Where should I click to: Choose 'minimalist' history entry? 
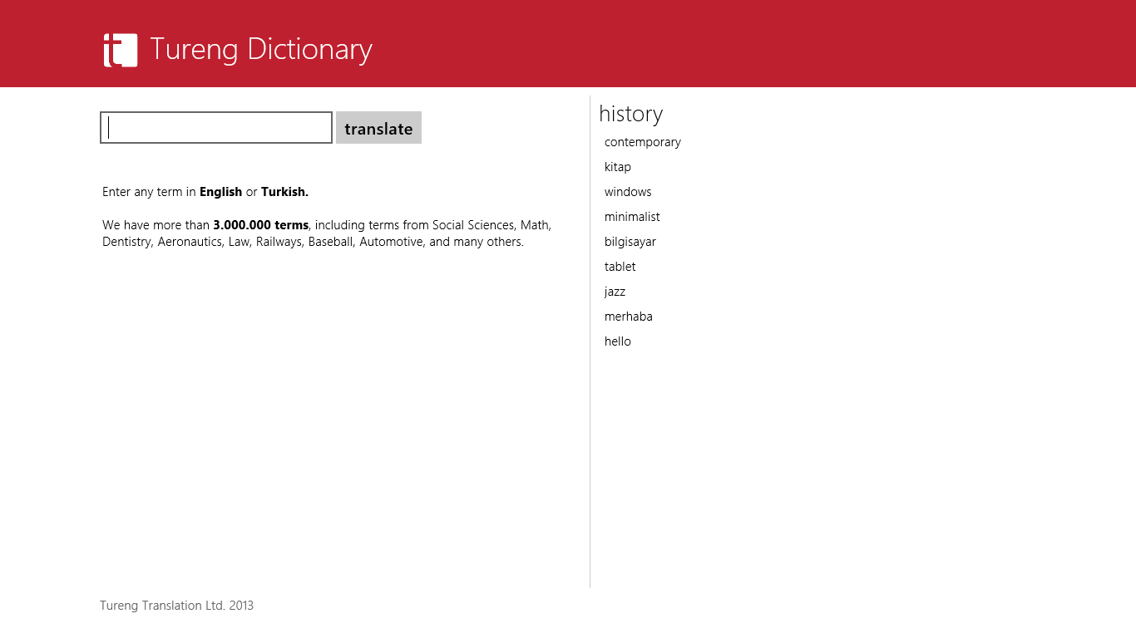click(632, 217)
